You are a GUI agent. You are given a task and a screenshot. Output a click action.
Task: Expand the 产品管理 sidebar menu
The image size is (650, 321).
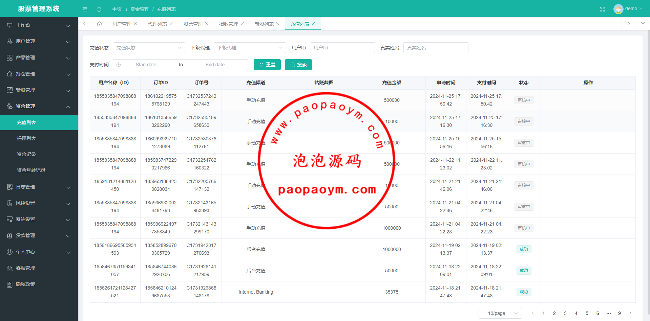coord(39,58)
